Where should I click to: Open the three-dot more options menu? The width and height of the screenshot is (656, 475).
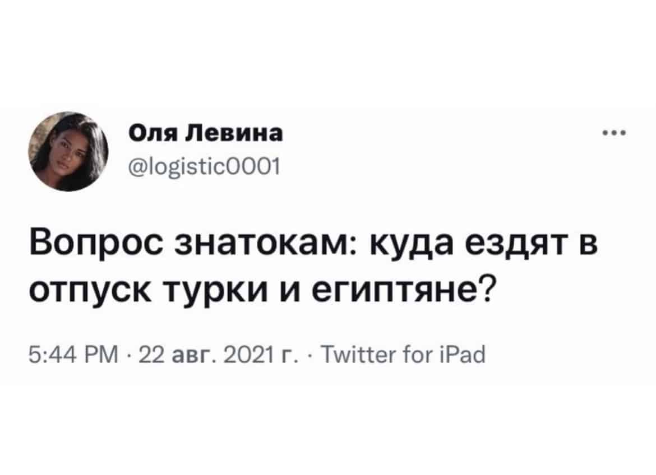pyautogui.click(x=614, y=134)
